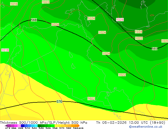
Task: Click the 546 value under the legend
Action: 48,128
